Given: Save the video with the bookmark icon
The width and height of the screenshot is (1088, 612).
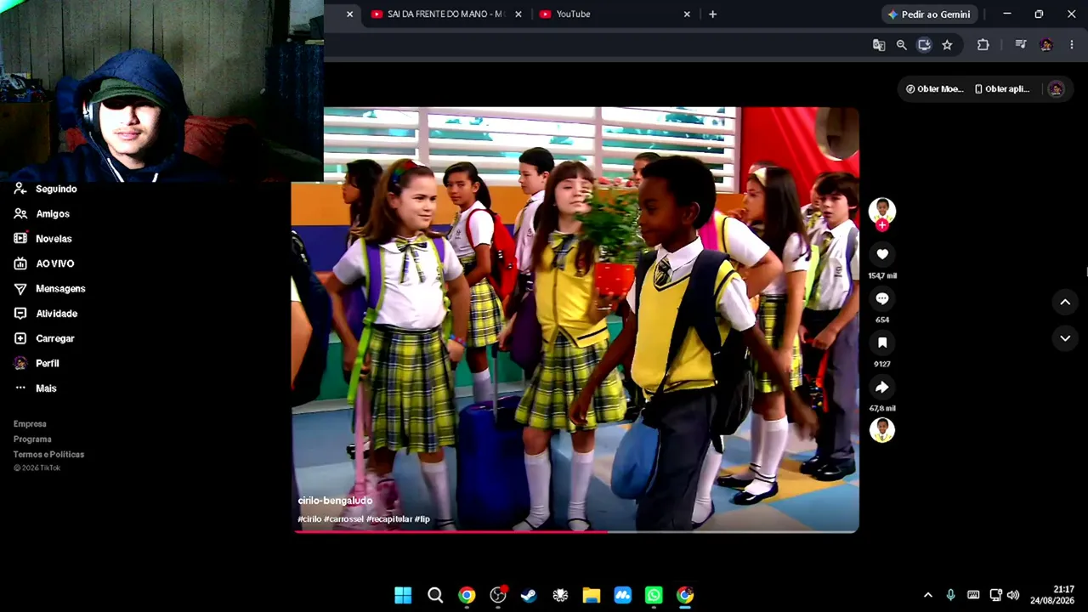Looking at the screenshot, I should [882, 343].
